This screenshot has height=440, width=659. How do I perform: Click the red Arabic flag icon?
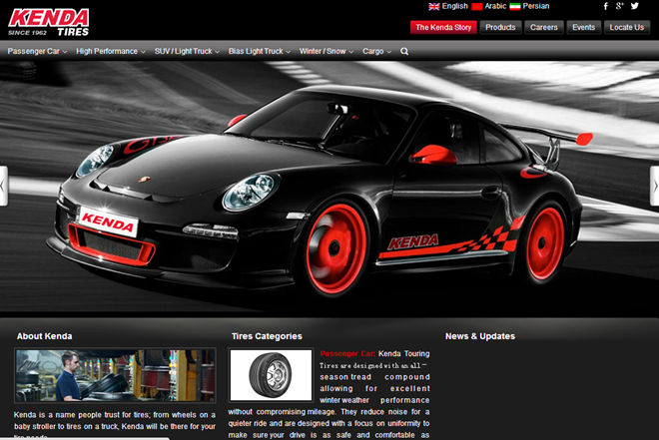[477, 6]
